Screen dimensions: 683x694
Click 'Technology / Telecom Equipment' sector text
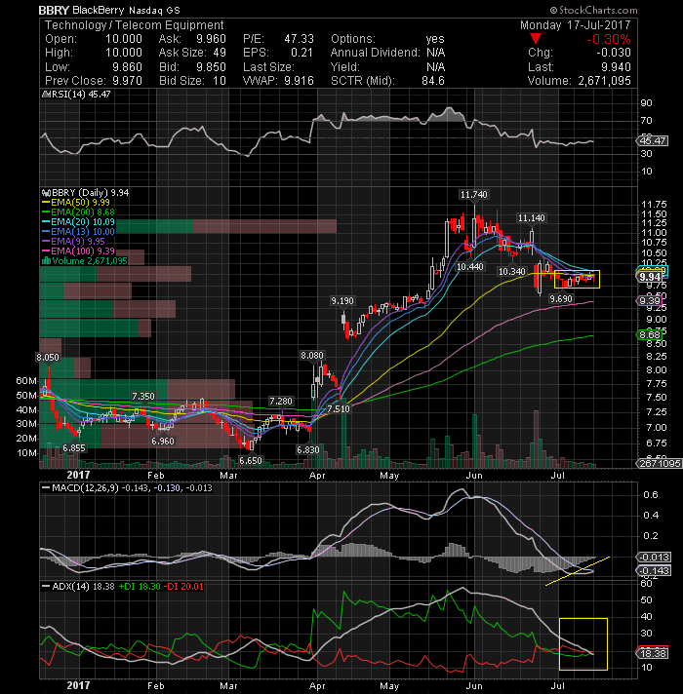click(135, 25)
